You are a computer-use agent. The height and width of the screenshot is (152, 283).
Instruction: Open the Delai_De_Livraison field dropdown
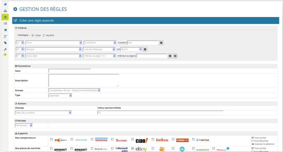point(43,113)
